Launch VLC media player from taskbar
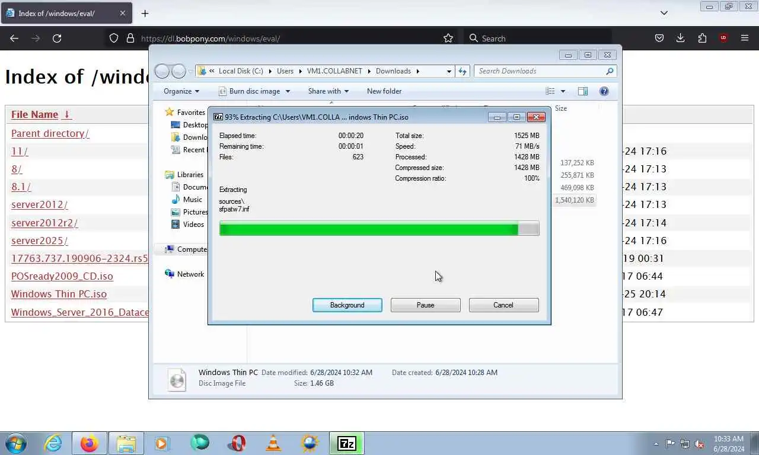Screen dimensions: 759x455 point(273,443)
